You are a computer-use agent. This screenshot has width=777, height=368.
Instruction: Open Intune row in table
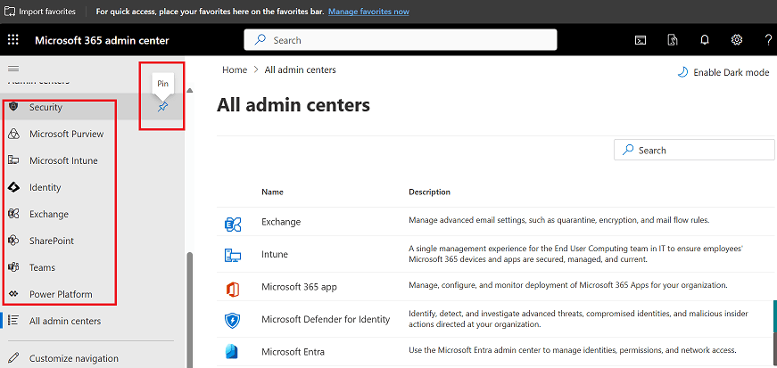click(275, 254)
